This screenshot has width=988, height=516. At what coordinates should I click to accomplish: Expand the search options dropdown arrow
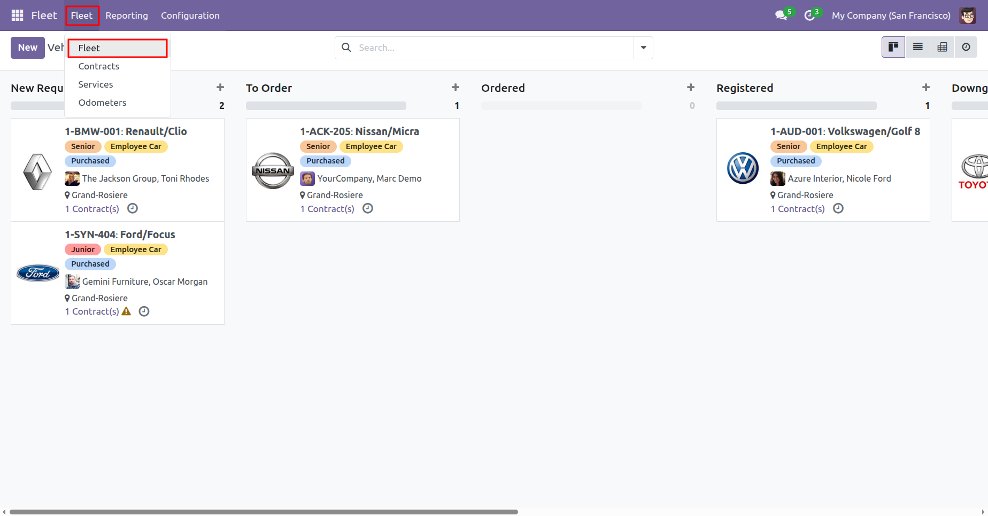643,48
